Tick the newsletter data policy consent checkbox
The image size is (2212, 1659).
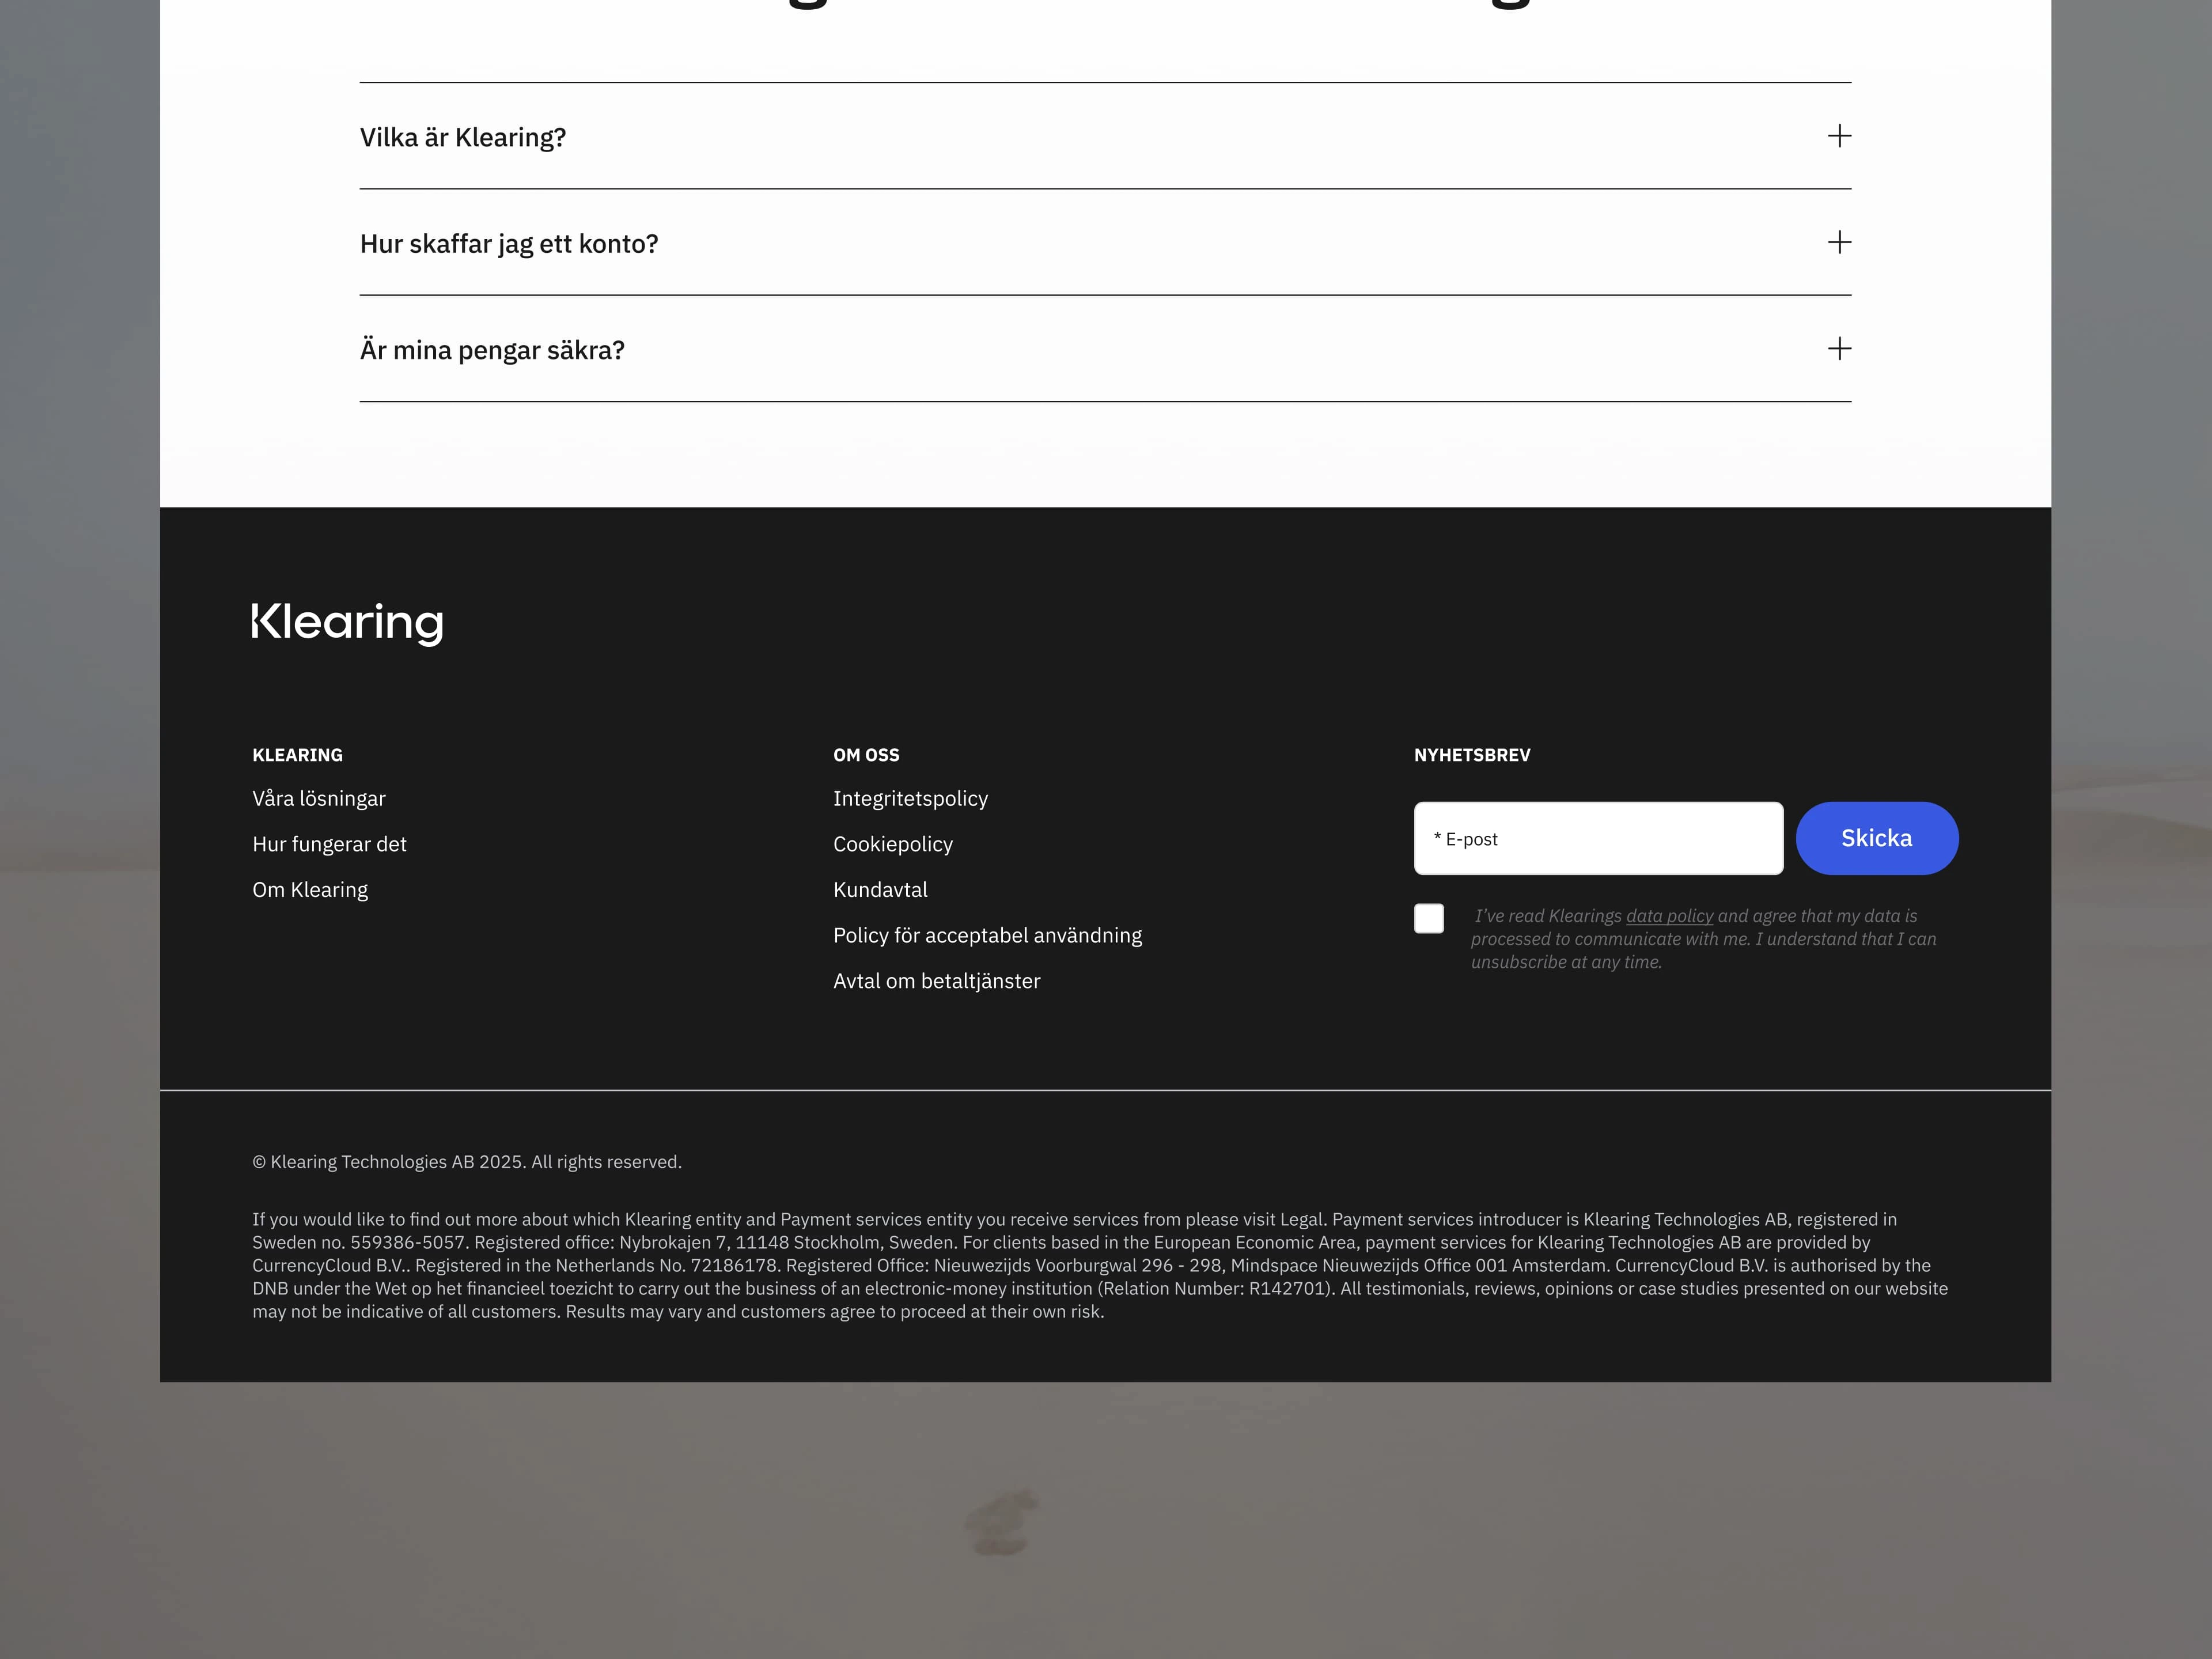[x=1428, y=918]
